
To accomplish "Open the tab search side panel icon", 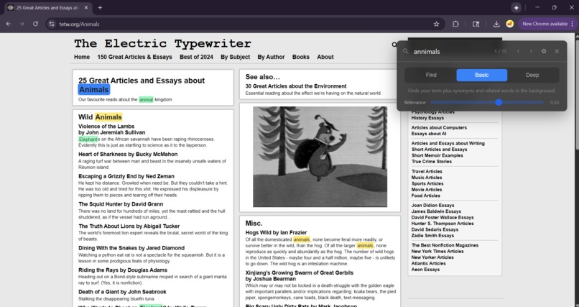I will click(476, 24).
